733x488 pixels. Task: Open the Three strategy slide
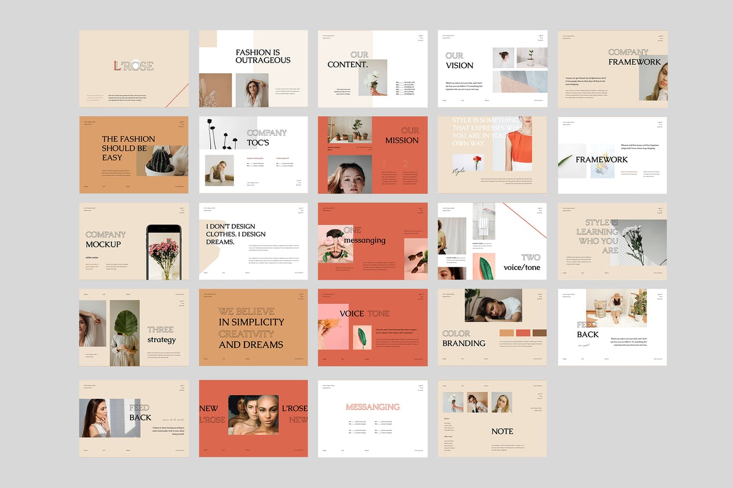tap(134, 328)
